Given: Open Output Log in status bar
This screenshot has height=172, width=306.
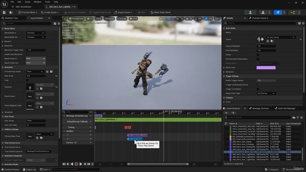Looking at the screenshot, I should [x=30, y=170].
